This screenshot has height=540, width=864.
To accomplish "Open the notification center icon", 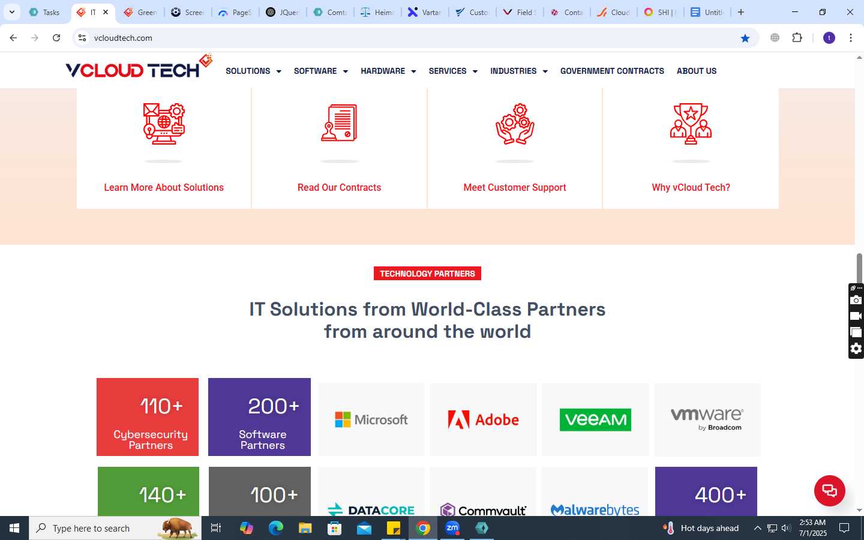I will tap(844, 528).
